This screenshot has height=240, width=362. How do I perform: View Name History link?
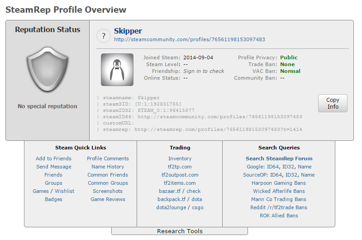108,167
